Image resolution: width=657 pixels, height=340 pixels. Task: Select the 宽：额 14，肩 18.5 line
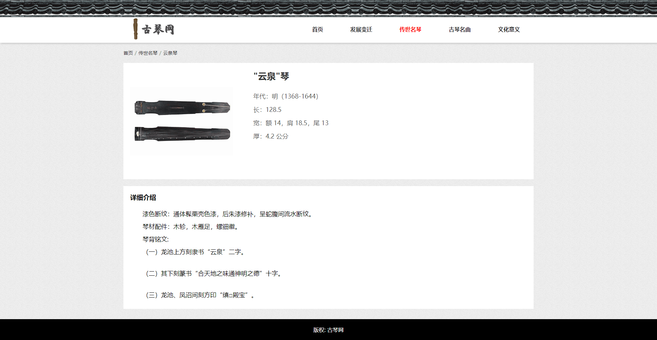291,123
